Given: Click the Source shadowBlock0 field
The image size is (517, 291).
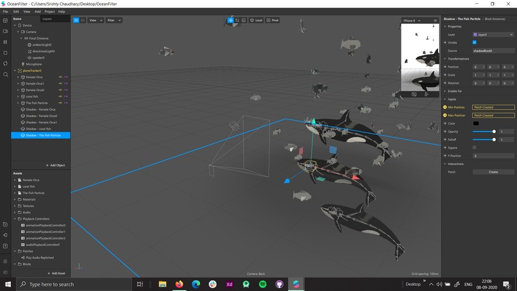Looking at the screenshot, I should pyautogui.click(x=493, y=51).
